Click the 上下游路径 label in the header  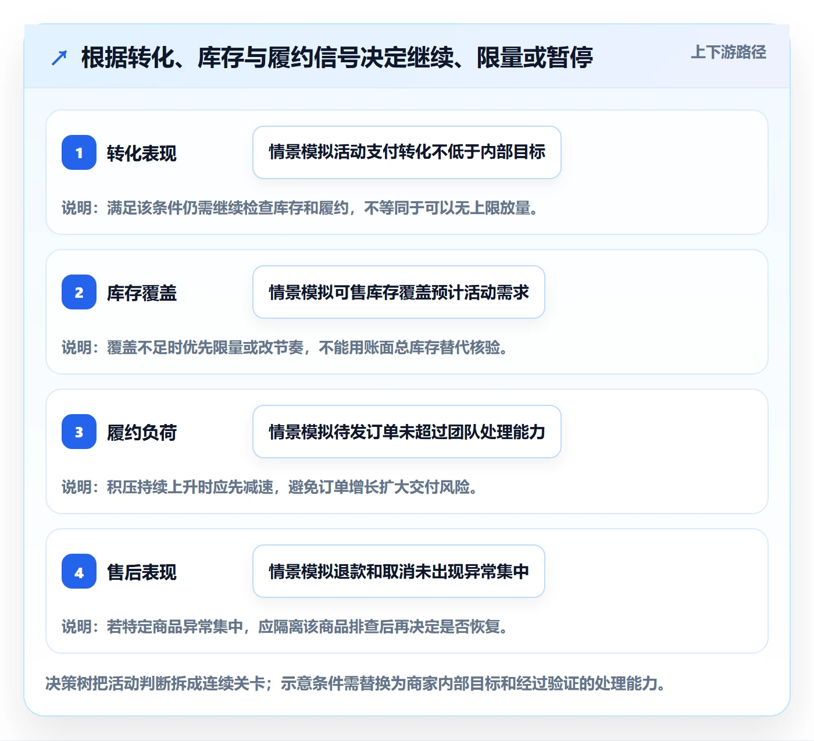(x=729, y=52)
